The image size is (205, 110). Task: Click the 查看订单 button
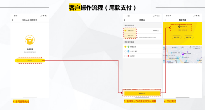[x=189, y=37]
